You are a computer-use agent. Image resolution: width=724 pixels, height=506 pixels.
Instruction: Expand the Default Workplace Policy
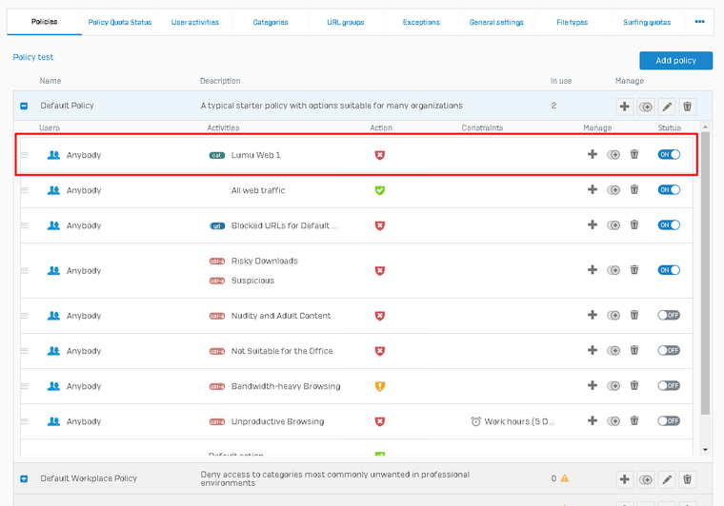coord(24,478)
